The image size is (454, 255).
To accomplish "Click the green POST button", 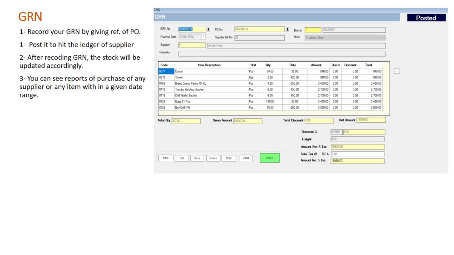I will [270, 158].
